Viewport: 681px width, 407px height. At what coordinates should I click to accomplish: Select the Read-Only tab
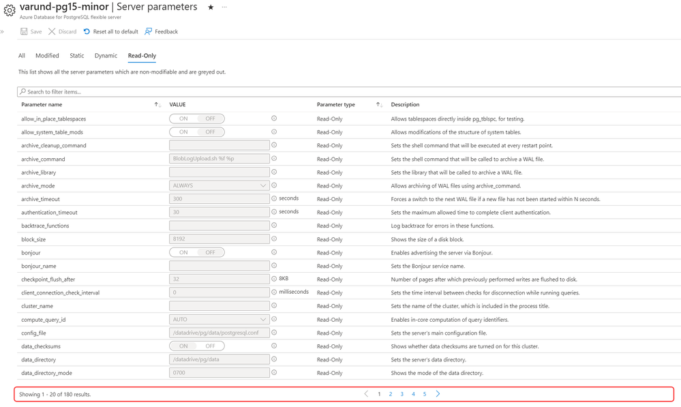tap(142, 56)
